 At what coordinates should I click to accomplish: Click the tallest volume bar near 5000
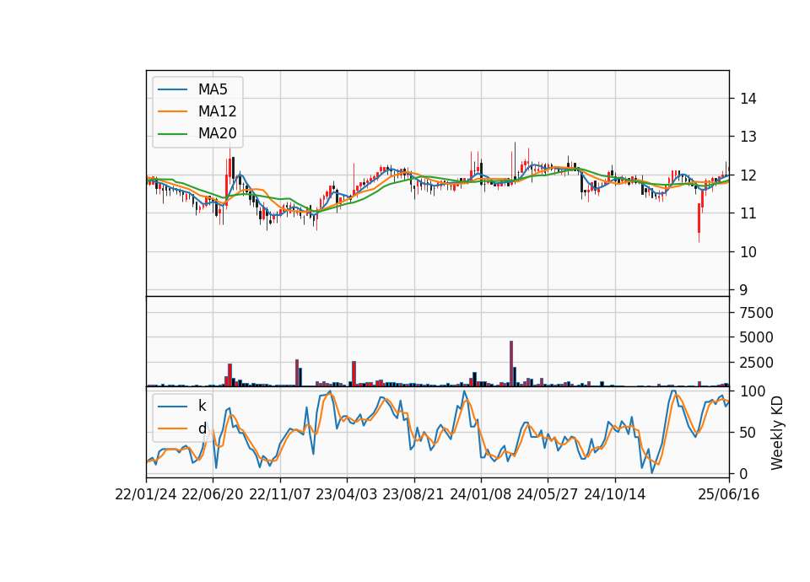click(x=511, y=364)
